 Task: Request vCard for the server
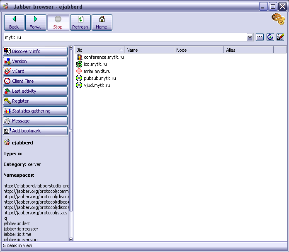click(x=35, y=71)
